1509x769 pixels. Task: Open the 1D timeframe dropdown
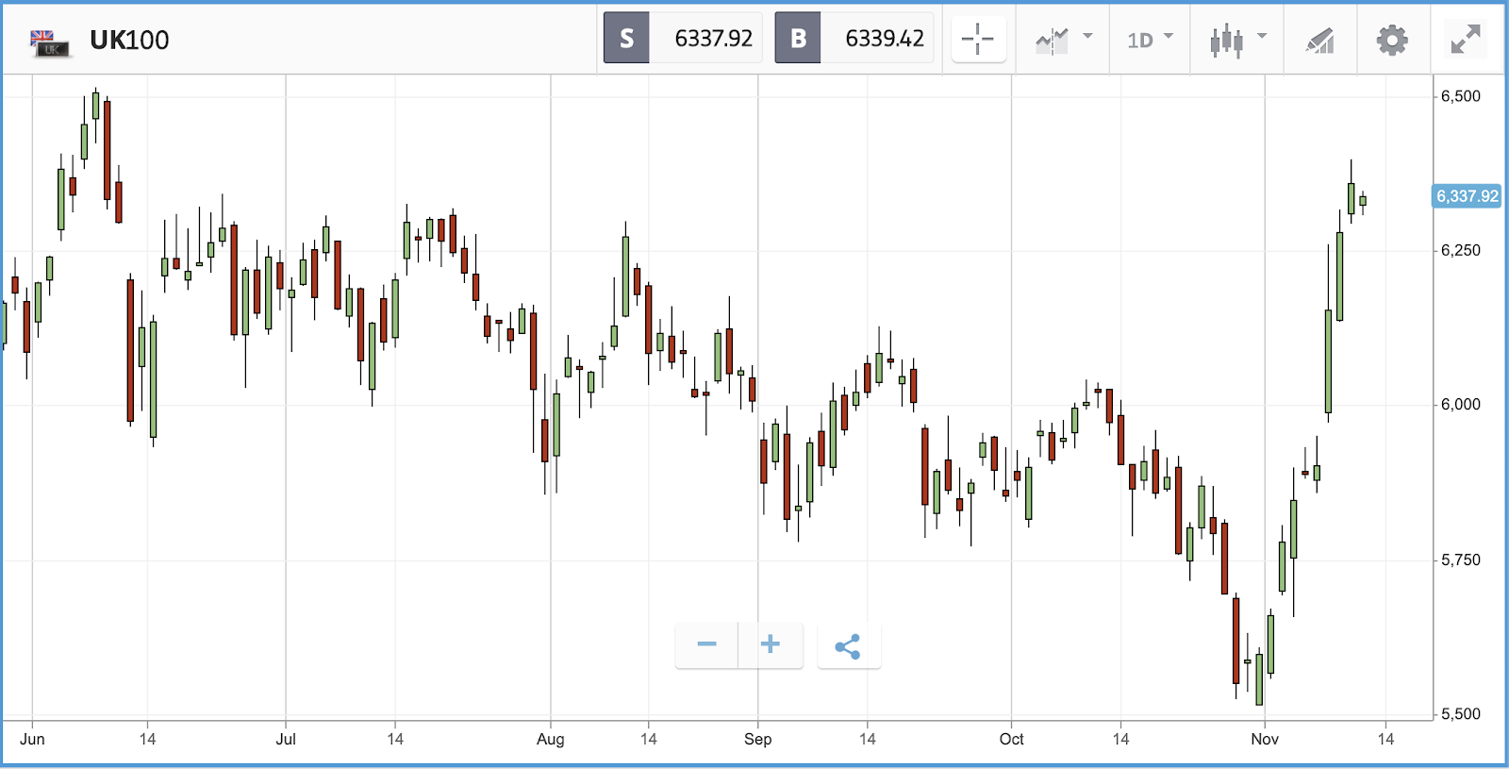(x=1150, y=40)
